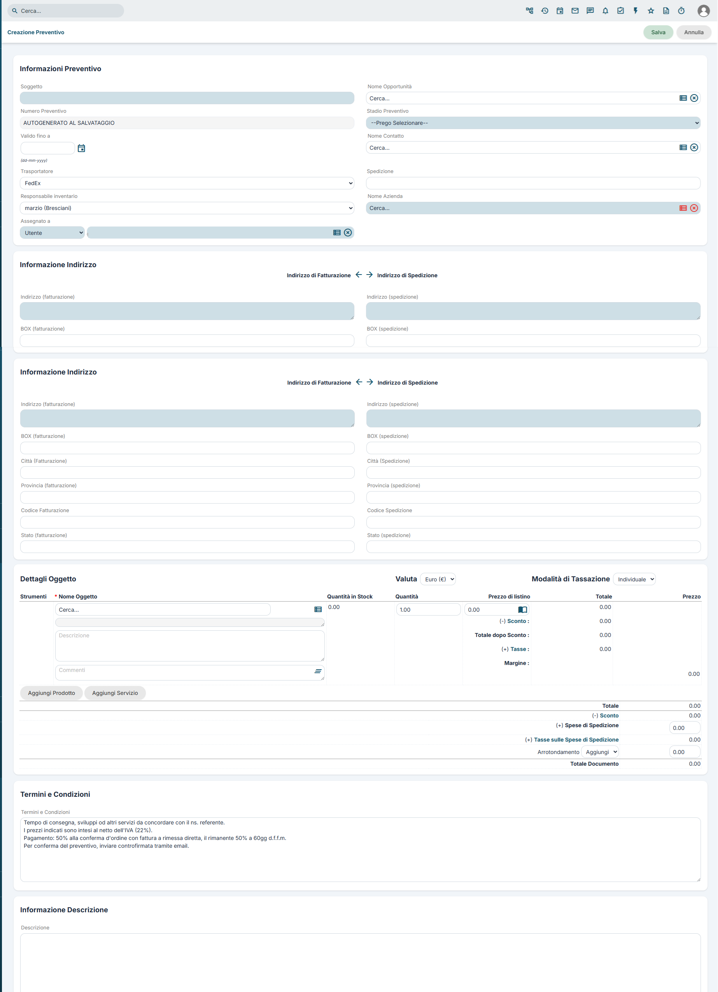
Task: Open the Valuta Euro dropdown
Action: (x=438, y=579)
